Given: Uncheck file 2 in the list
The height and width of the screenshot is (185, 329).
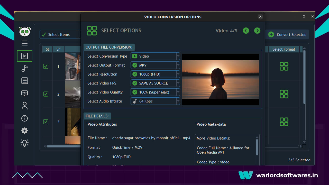Looking at the screenshot, I should pyautogui.click(x=45, y=94).
